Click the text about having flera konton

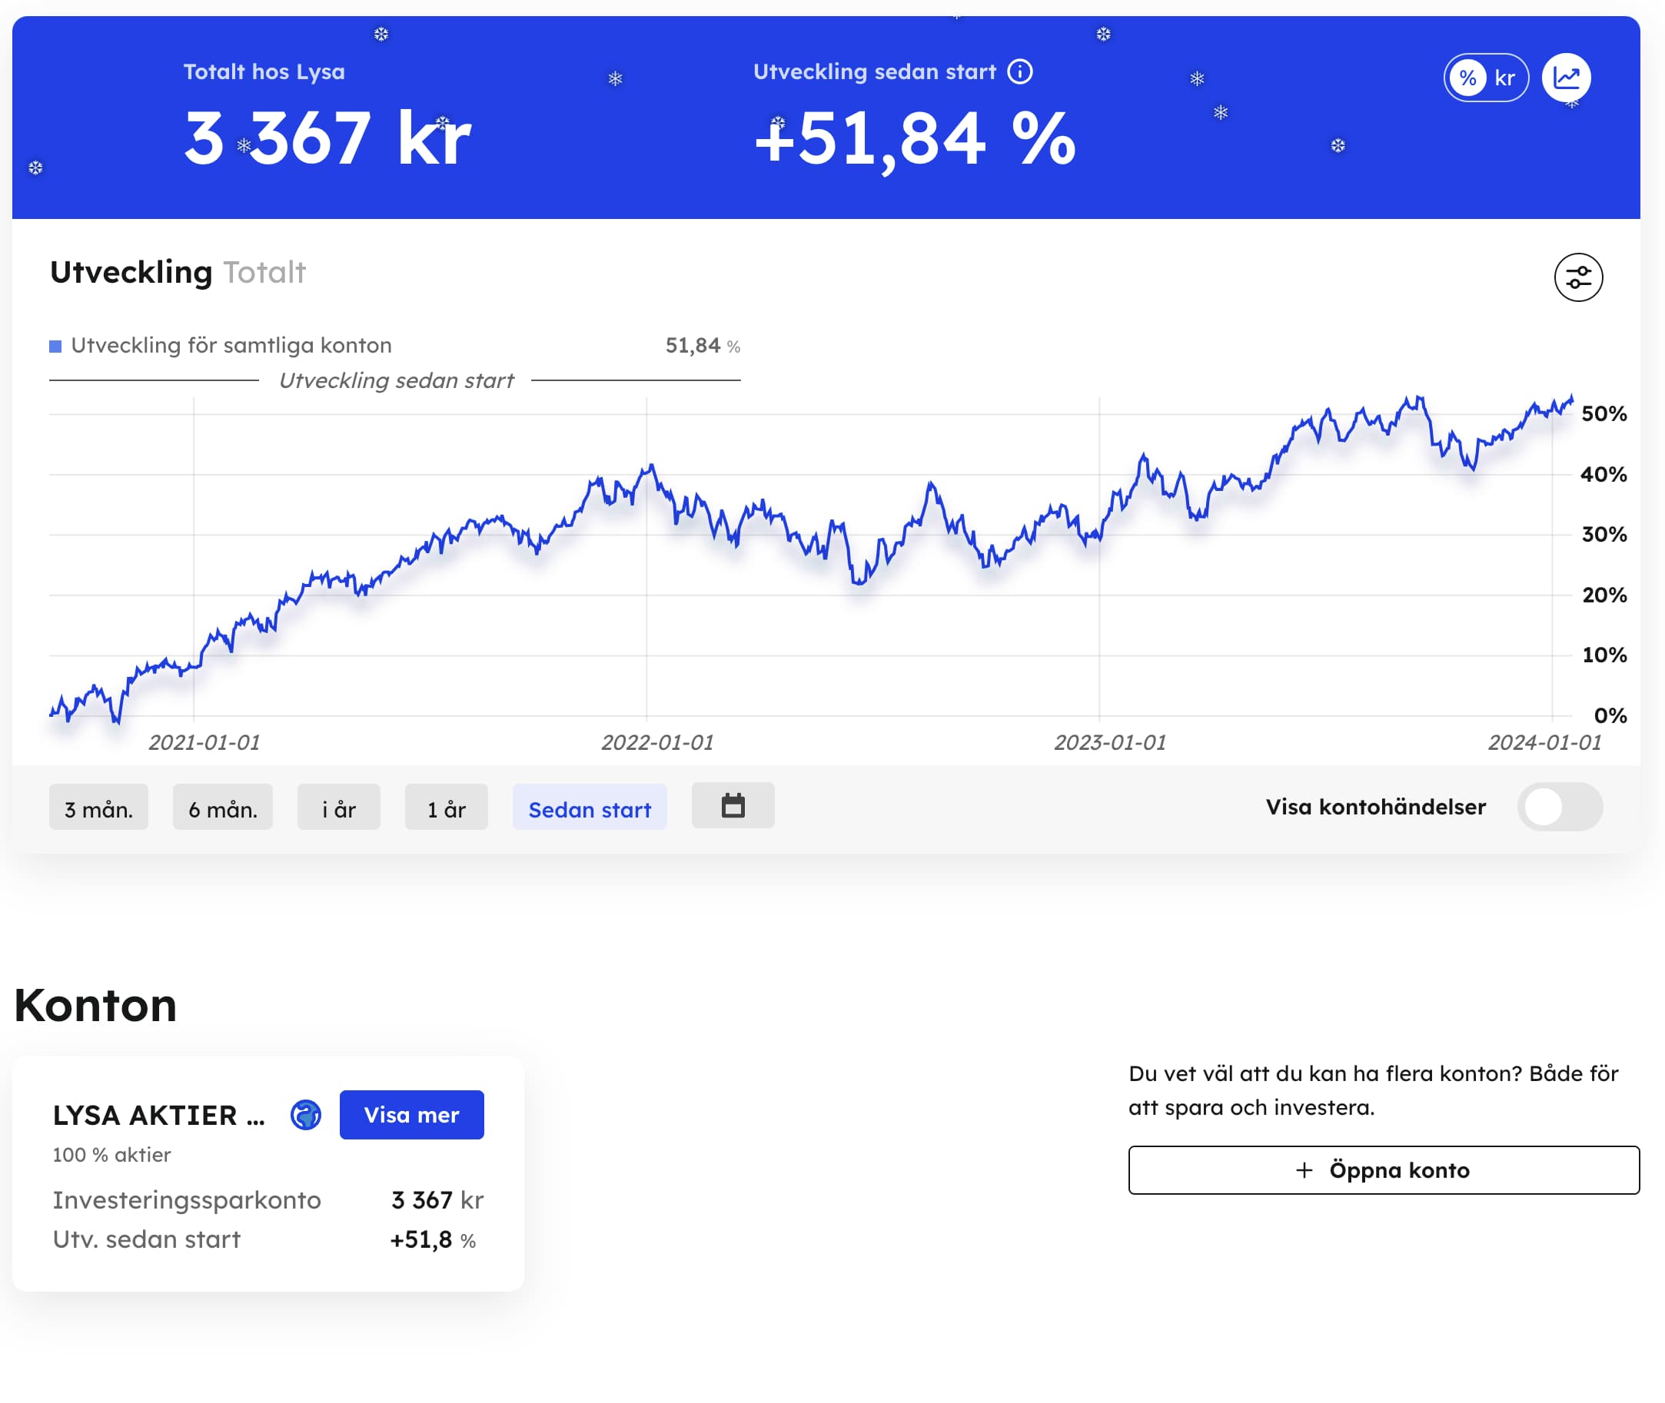click(x=1373, y=1090)
